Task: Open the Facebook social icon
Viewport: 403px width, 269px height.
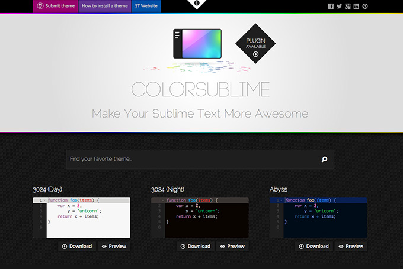Action: click(x=331, y=6)
